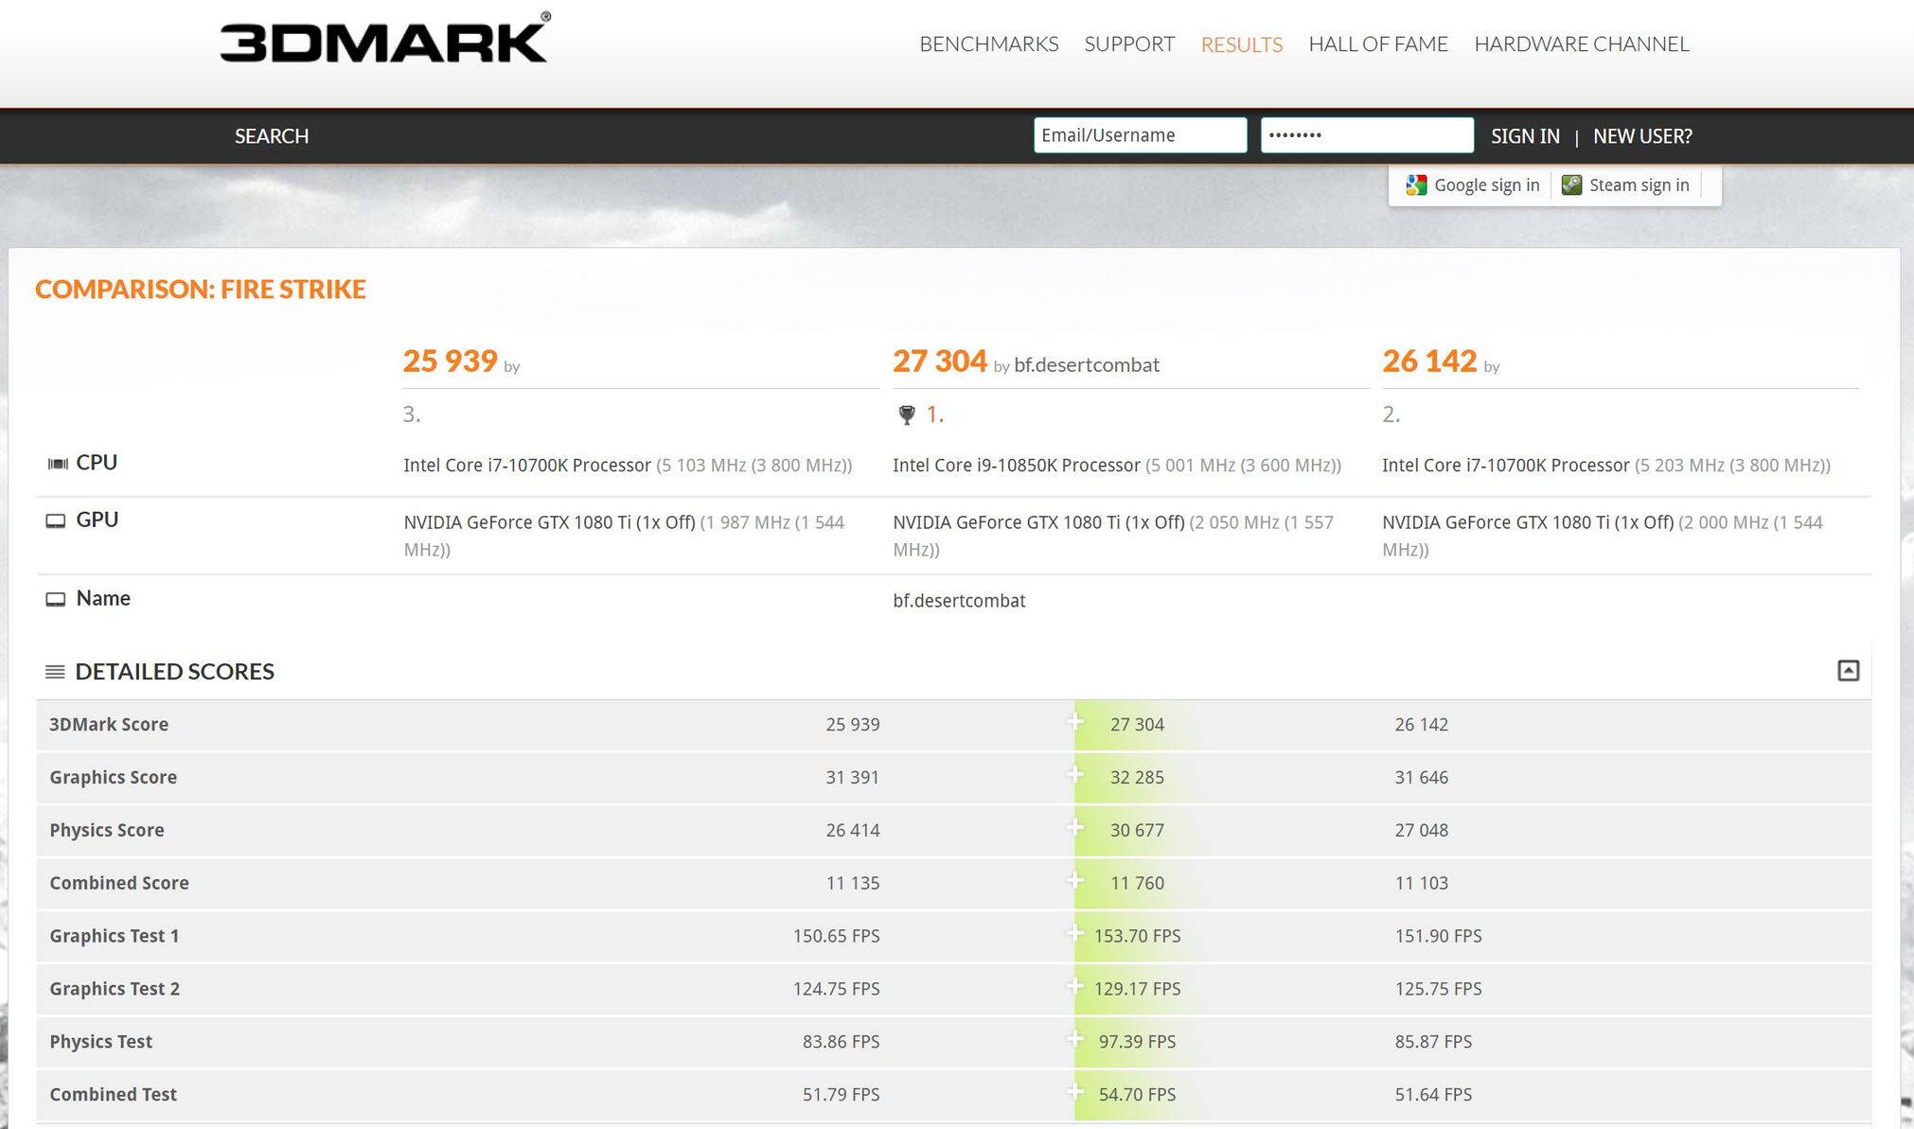Click plus icon in Graphics Score row
The width and height of the screenshot is (1914, 1129).
click(1074, 775)
